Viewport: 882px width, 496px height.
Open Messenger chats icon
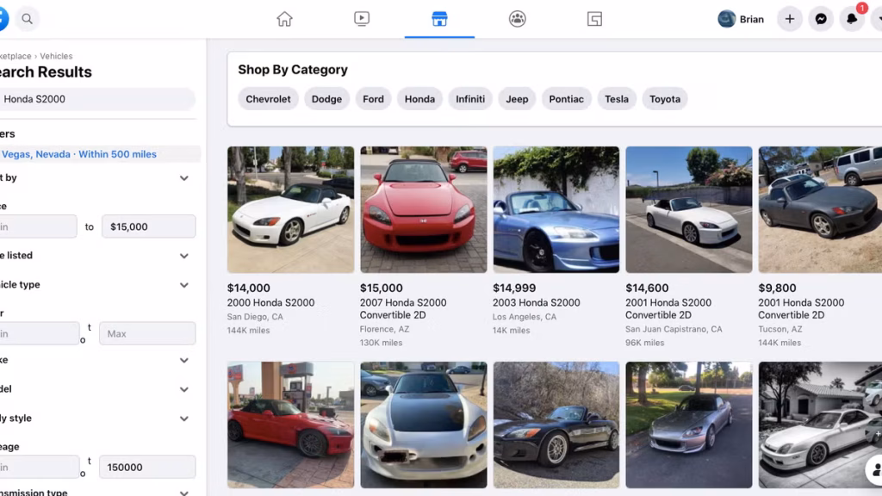coord(821,18)
